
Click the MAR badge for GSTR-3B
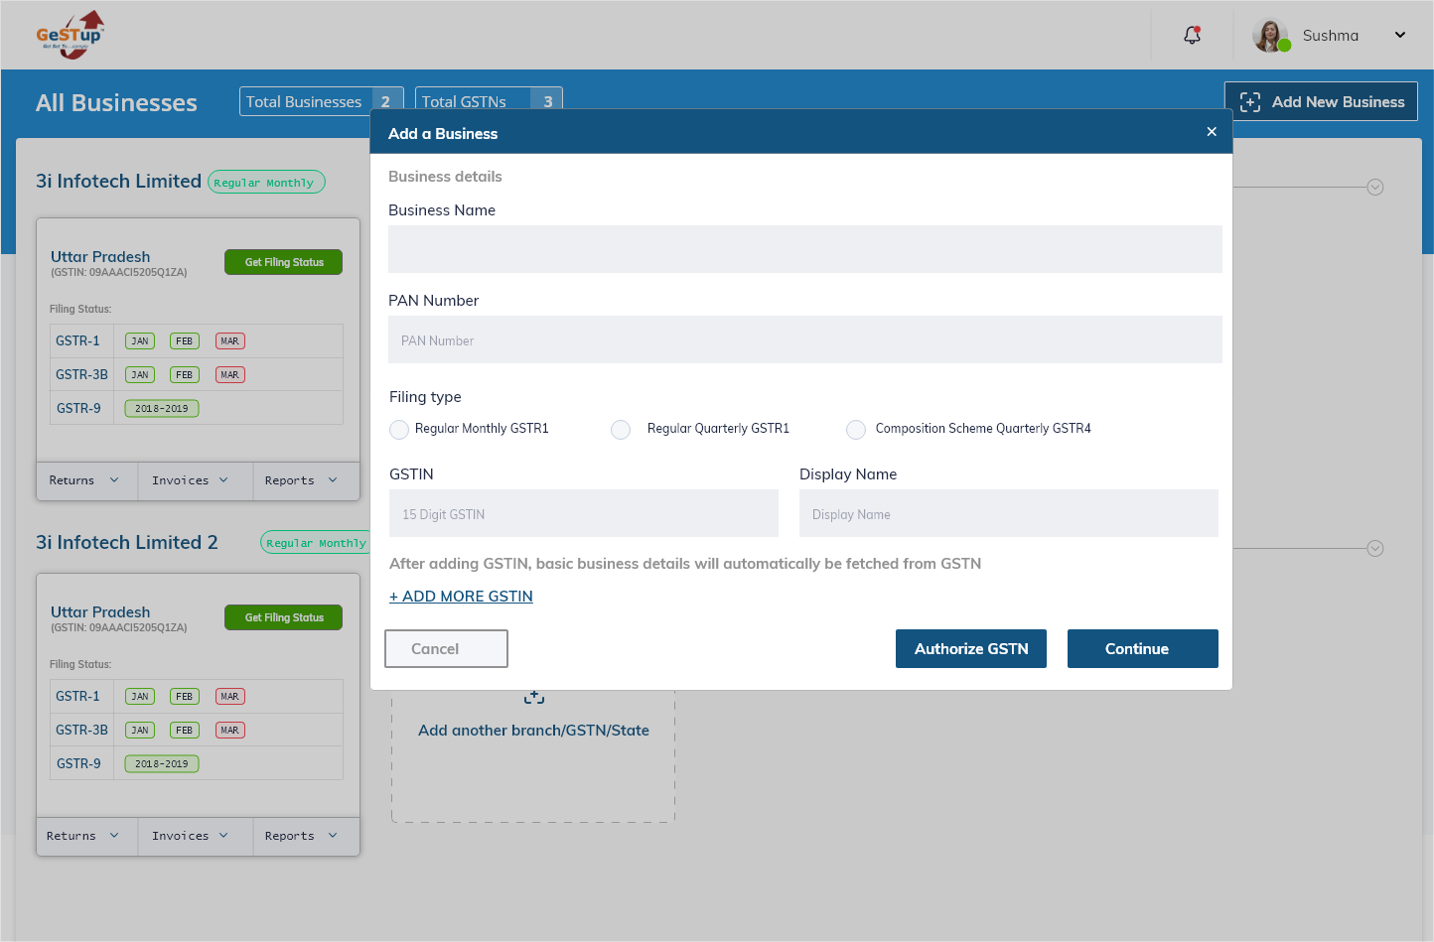pyautogui.click(x=229, y=374)
